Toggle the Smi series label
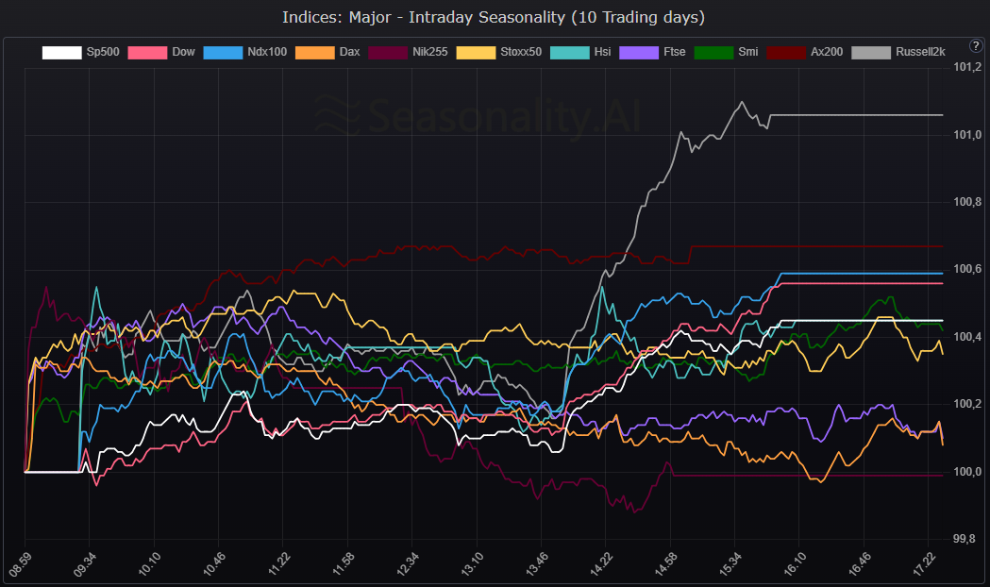This screenshot has height=587, width=990. pos(748,52)
